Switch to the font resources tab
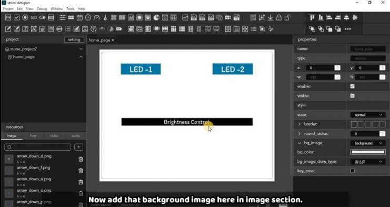The width and height of the screenshot is (390, 207). pyautogui.click(x=33, y=135)
